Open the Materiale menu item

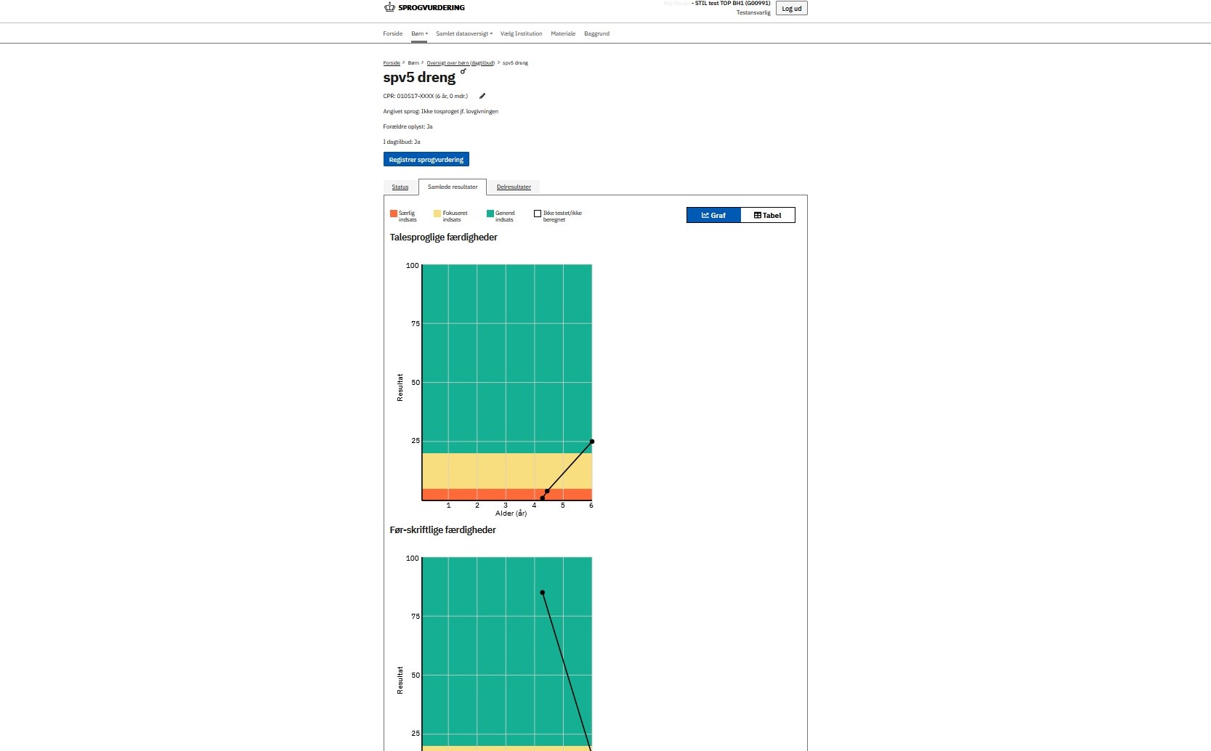(563, 33)
